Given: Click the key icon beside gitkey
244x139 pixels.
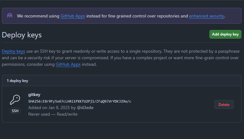Looking at the screenshot, I should [15, 100].
